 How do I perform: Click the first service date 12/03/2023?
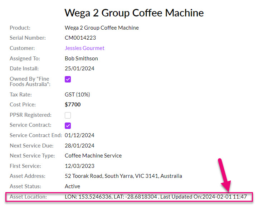79,166
